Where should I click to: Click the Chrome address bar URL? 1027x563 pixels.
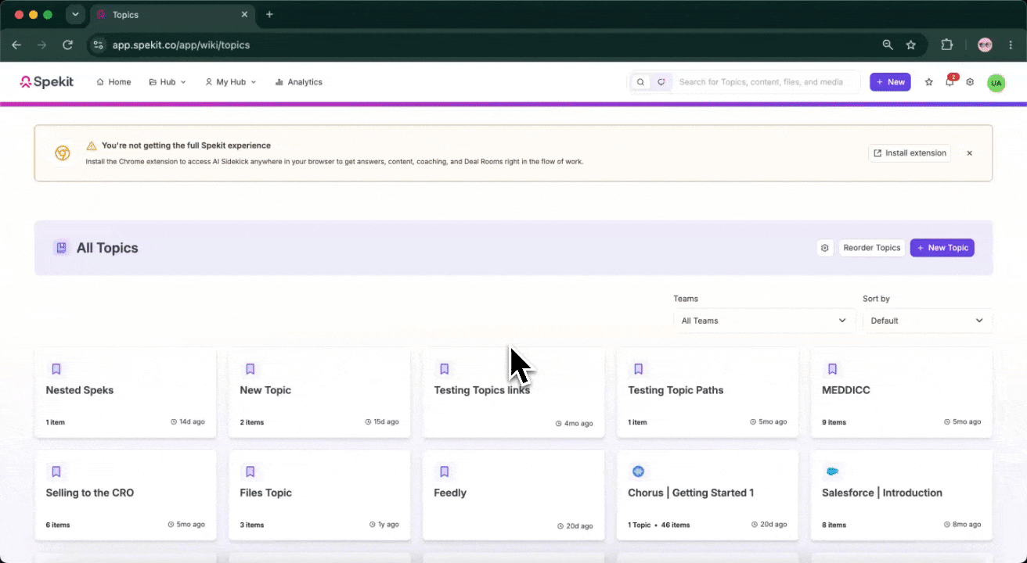pos(181,45)
